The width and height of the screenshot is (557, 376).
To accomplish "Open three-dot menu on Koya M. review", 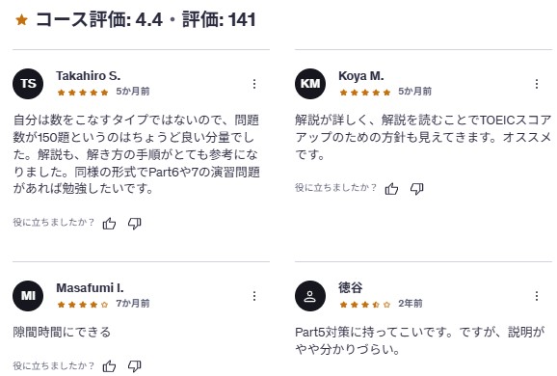I will coord(537,84).
